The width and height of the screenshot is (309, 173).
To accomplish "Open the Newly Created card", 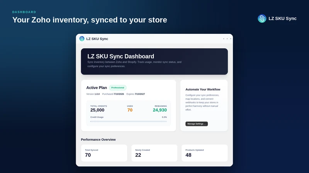I will 154,153.
